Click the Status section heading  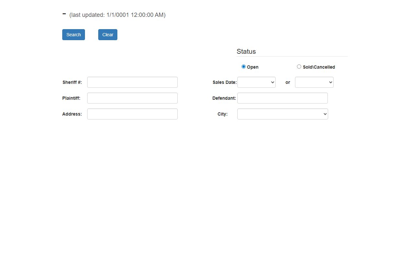pos(246,51)
